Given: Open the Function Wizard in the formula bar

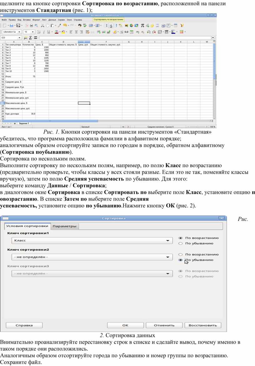Looking at the screenshot, I should (25, 37).
